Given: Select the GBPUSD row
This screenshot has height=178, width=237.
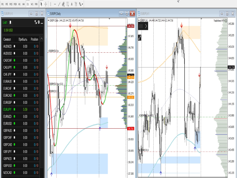Looking at the screenshot, I should tap(21, 166).
